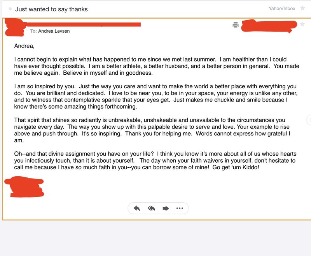Viewport: 311px width, 256px height.
Task: Print this email using the printer icon
Action: (x=235, y=25)
